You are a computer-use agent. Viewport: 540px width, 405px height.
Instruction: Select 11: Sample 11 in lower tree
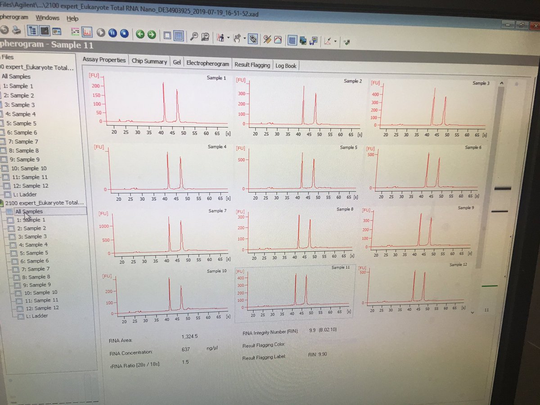(41, 300)
